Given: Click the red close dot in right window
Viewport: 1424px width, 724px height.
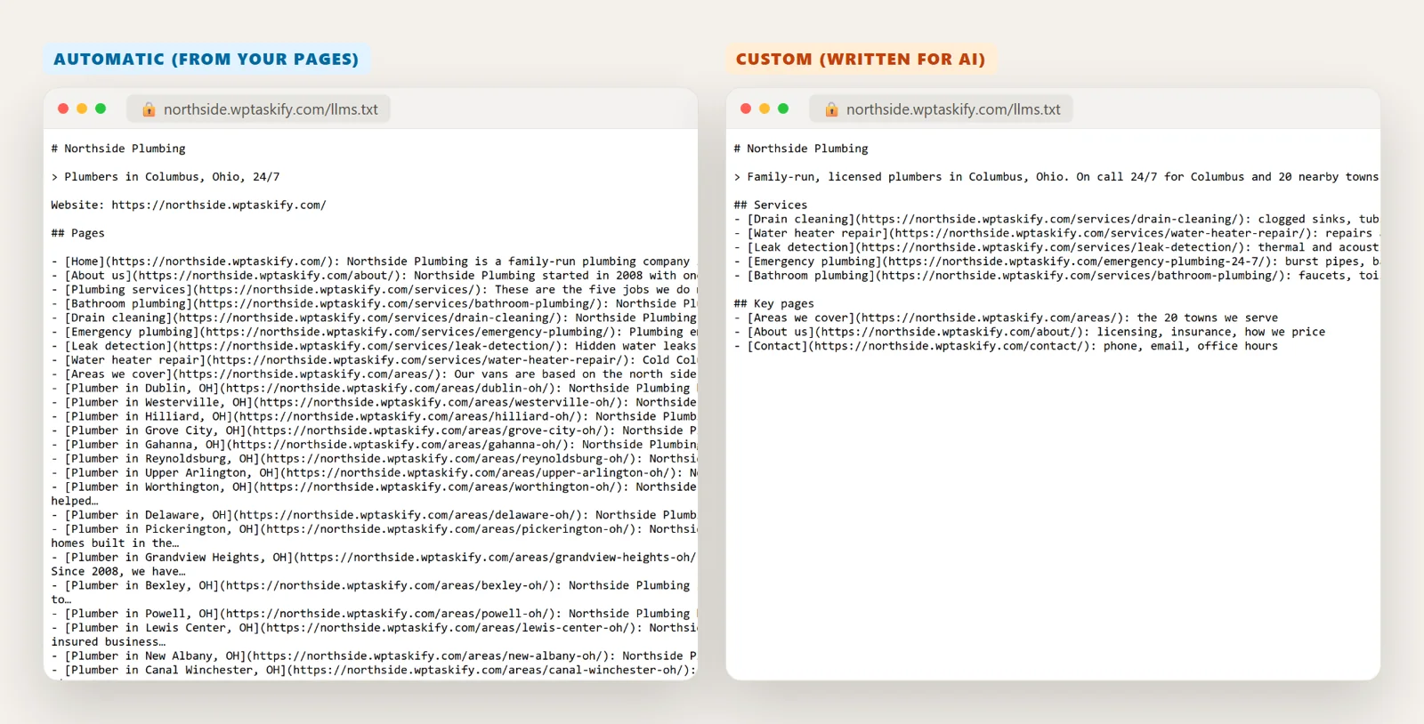Looking at the screenshot, I should coord(746,109).
